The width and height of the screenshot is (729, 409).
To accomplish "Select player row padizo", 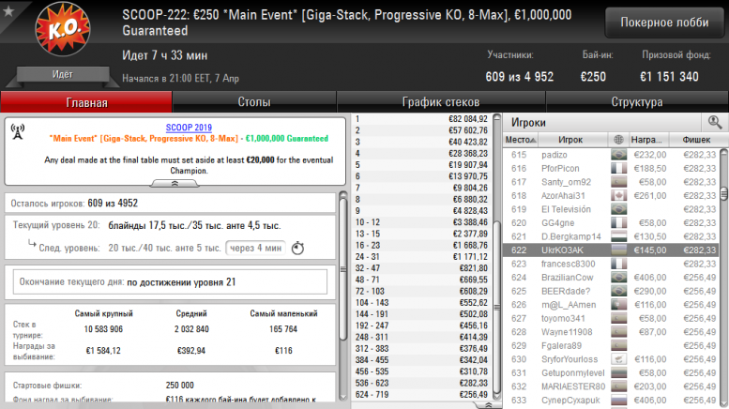I will 611,155.
